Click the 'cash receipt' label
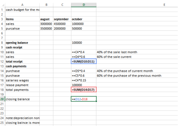 14,47
